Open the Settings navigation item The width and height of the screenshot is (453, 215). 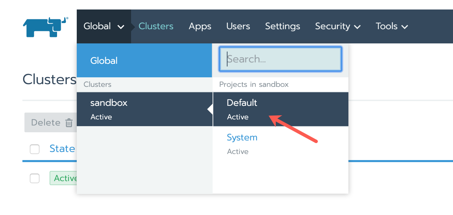pyautogui.click(x=283, y=26)
